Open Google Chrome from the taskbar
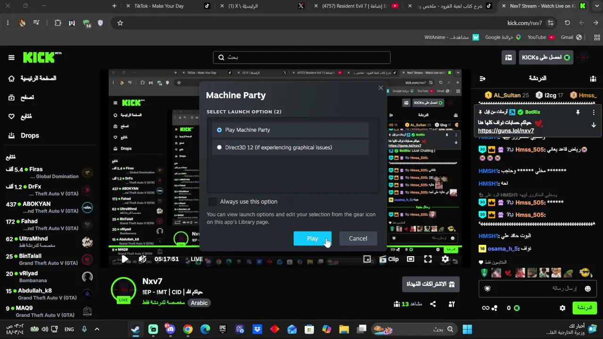Image resolution: width=603 pixels, height=339 pixels. click(x=188, y=330)
